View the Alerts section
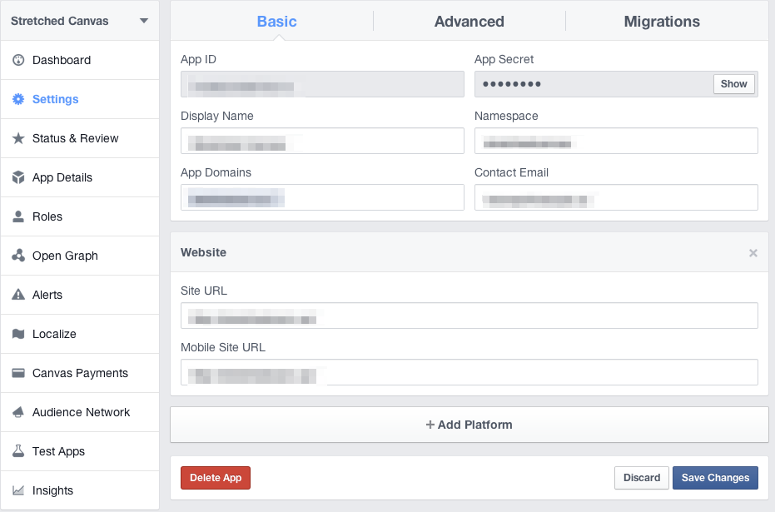The width and height of the screenshot is (775, 512). pyautogui.click(x=80, y=295)
